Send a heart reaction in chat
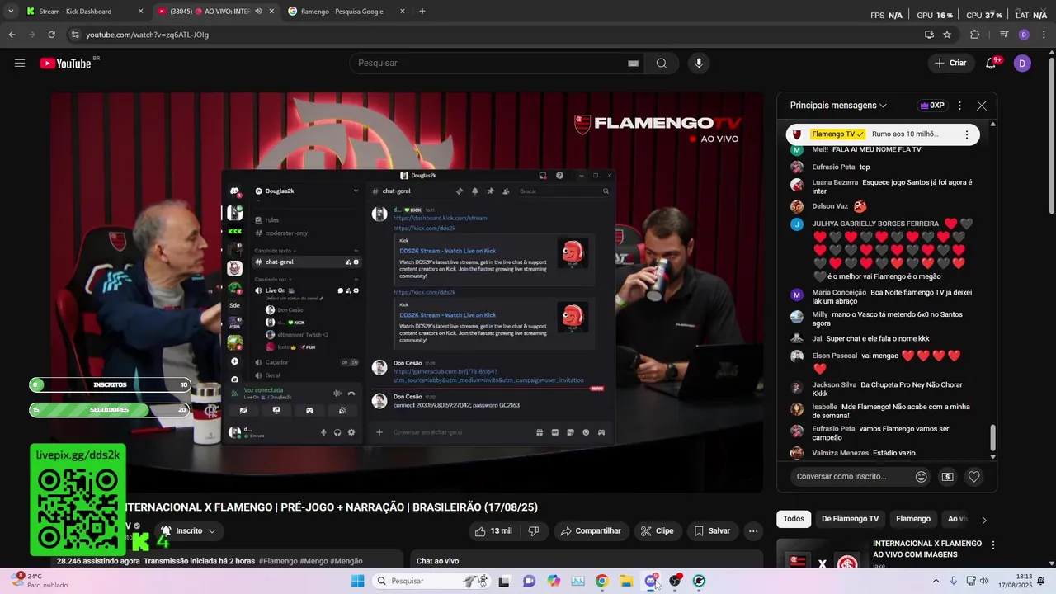The width and height of the screenshot is (1056, 594). tap(974, 476)
